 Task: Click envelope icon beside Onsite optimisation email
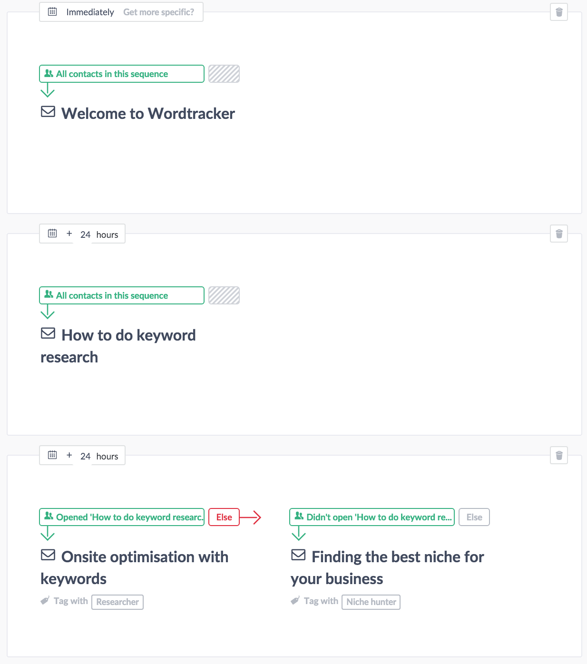coord(48,555)
